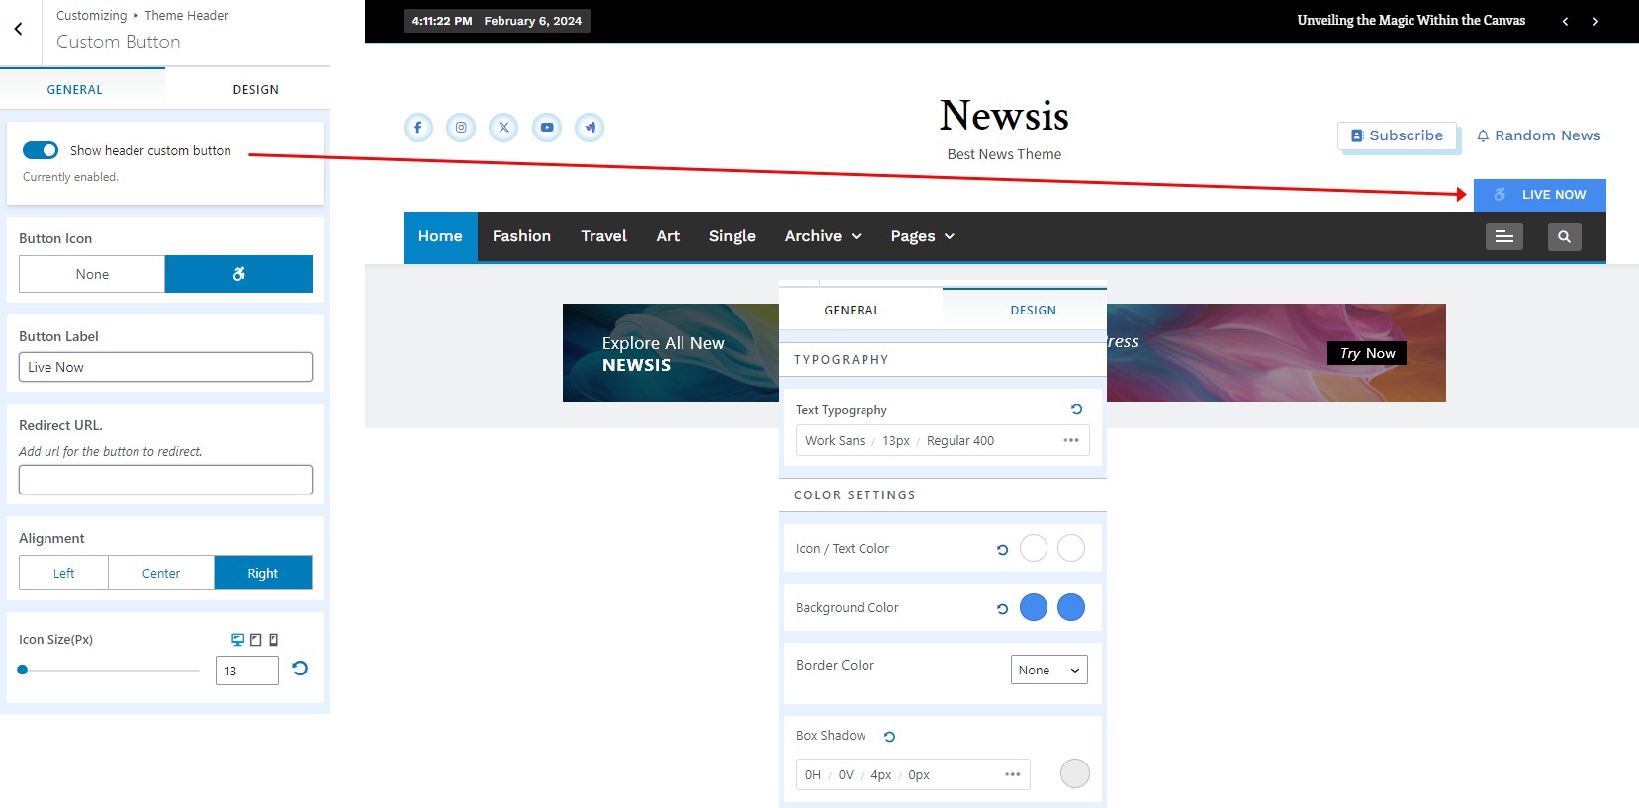Image resolution: width=1639 pixels, height=808 pixels.
Task: Switch to the Design tab in sidebar
Action: point(255,89)
